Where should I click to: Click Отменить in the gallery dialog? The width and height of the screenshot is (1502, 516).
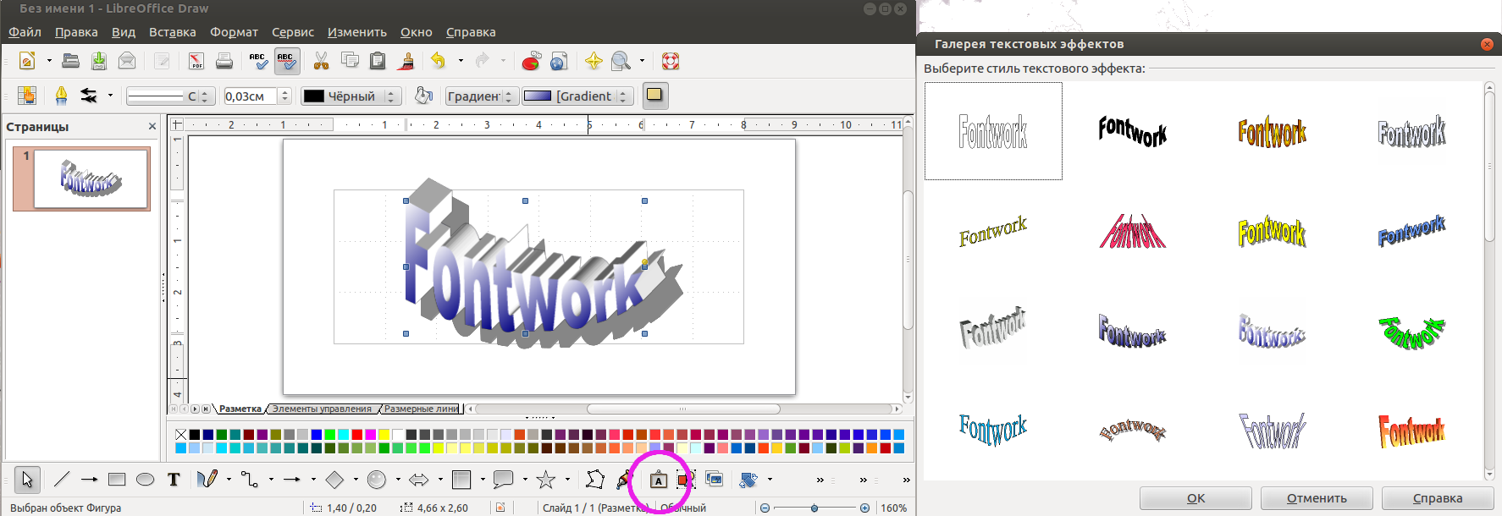pyautogui.click(x=1317, y=498)
